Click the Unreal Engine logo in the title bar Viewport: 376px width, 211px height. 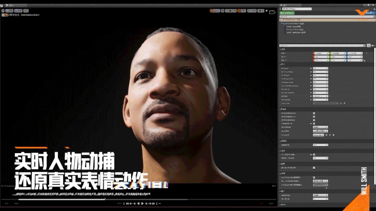point(2,5)
